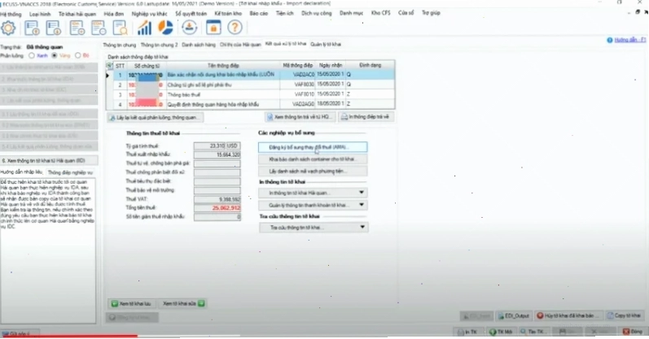
Task: Switch to Thông tin chung 2 tab
Action: [x=159, y=45]
